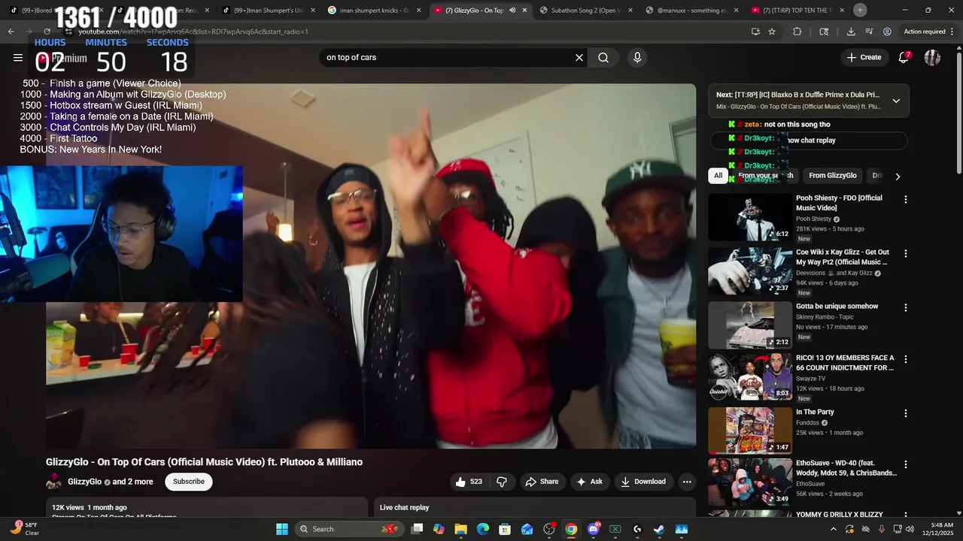Start voice search with the microphone icon
Viewport: 963px width, 541px height.
tap(637, 57)
